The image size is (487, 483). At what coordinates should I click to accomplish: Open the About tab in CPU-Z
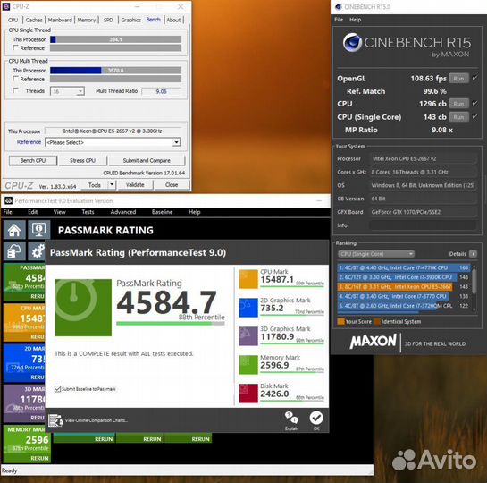click(x=173, y=20)
